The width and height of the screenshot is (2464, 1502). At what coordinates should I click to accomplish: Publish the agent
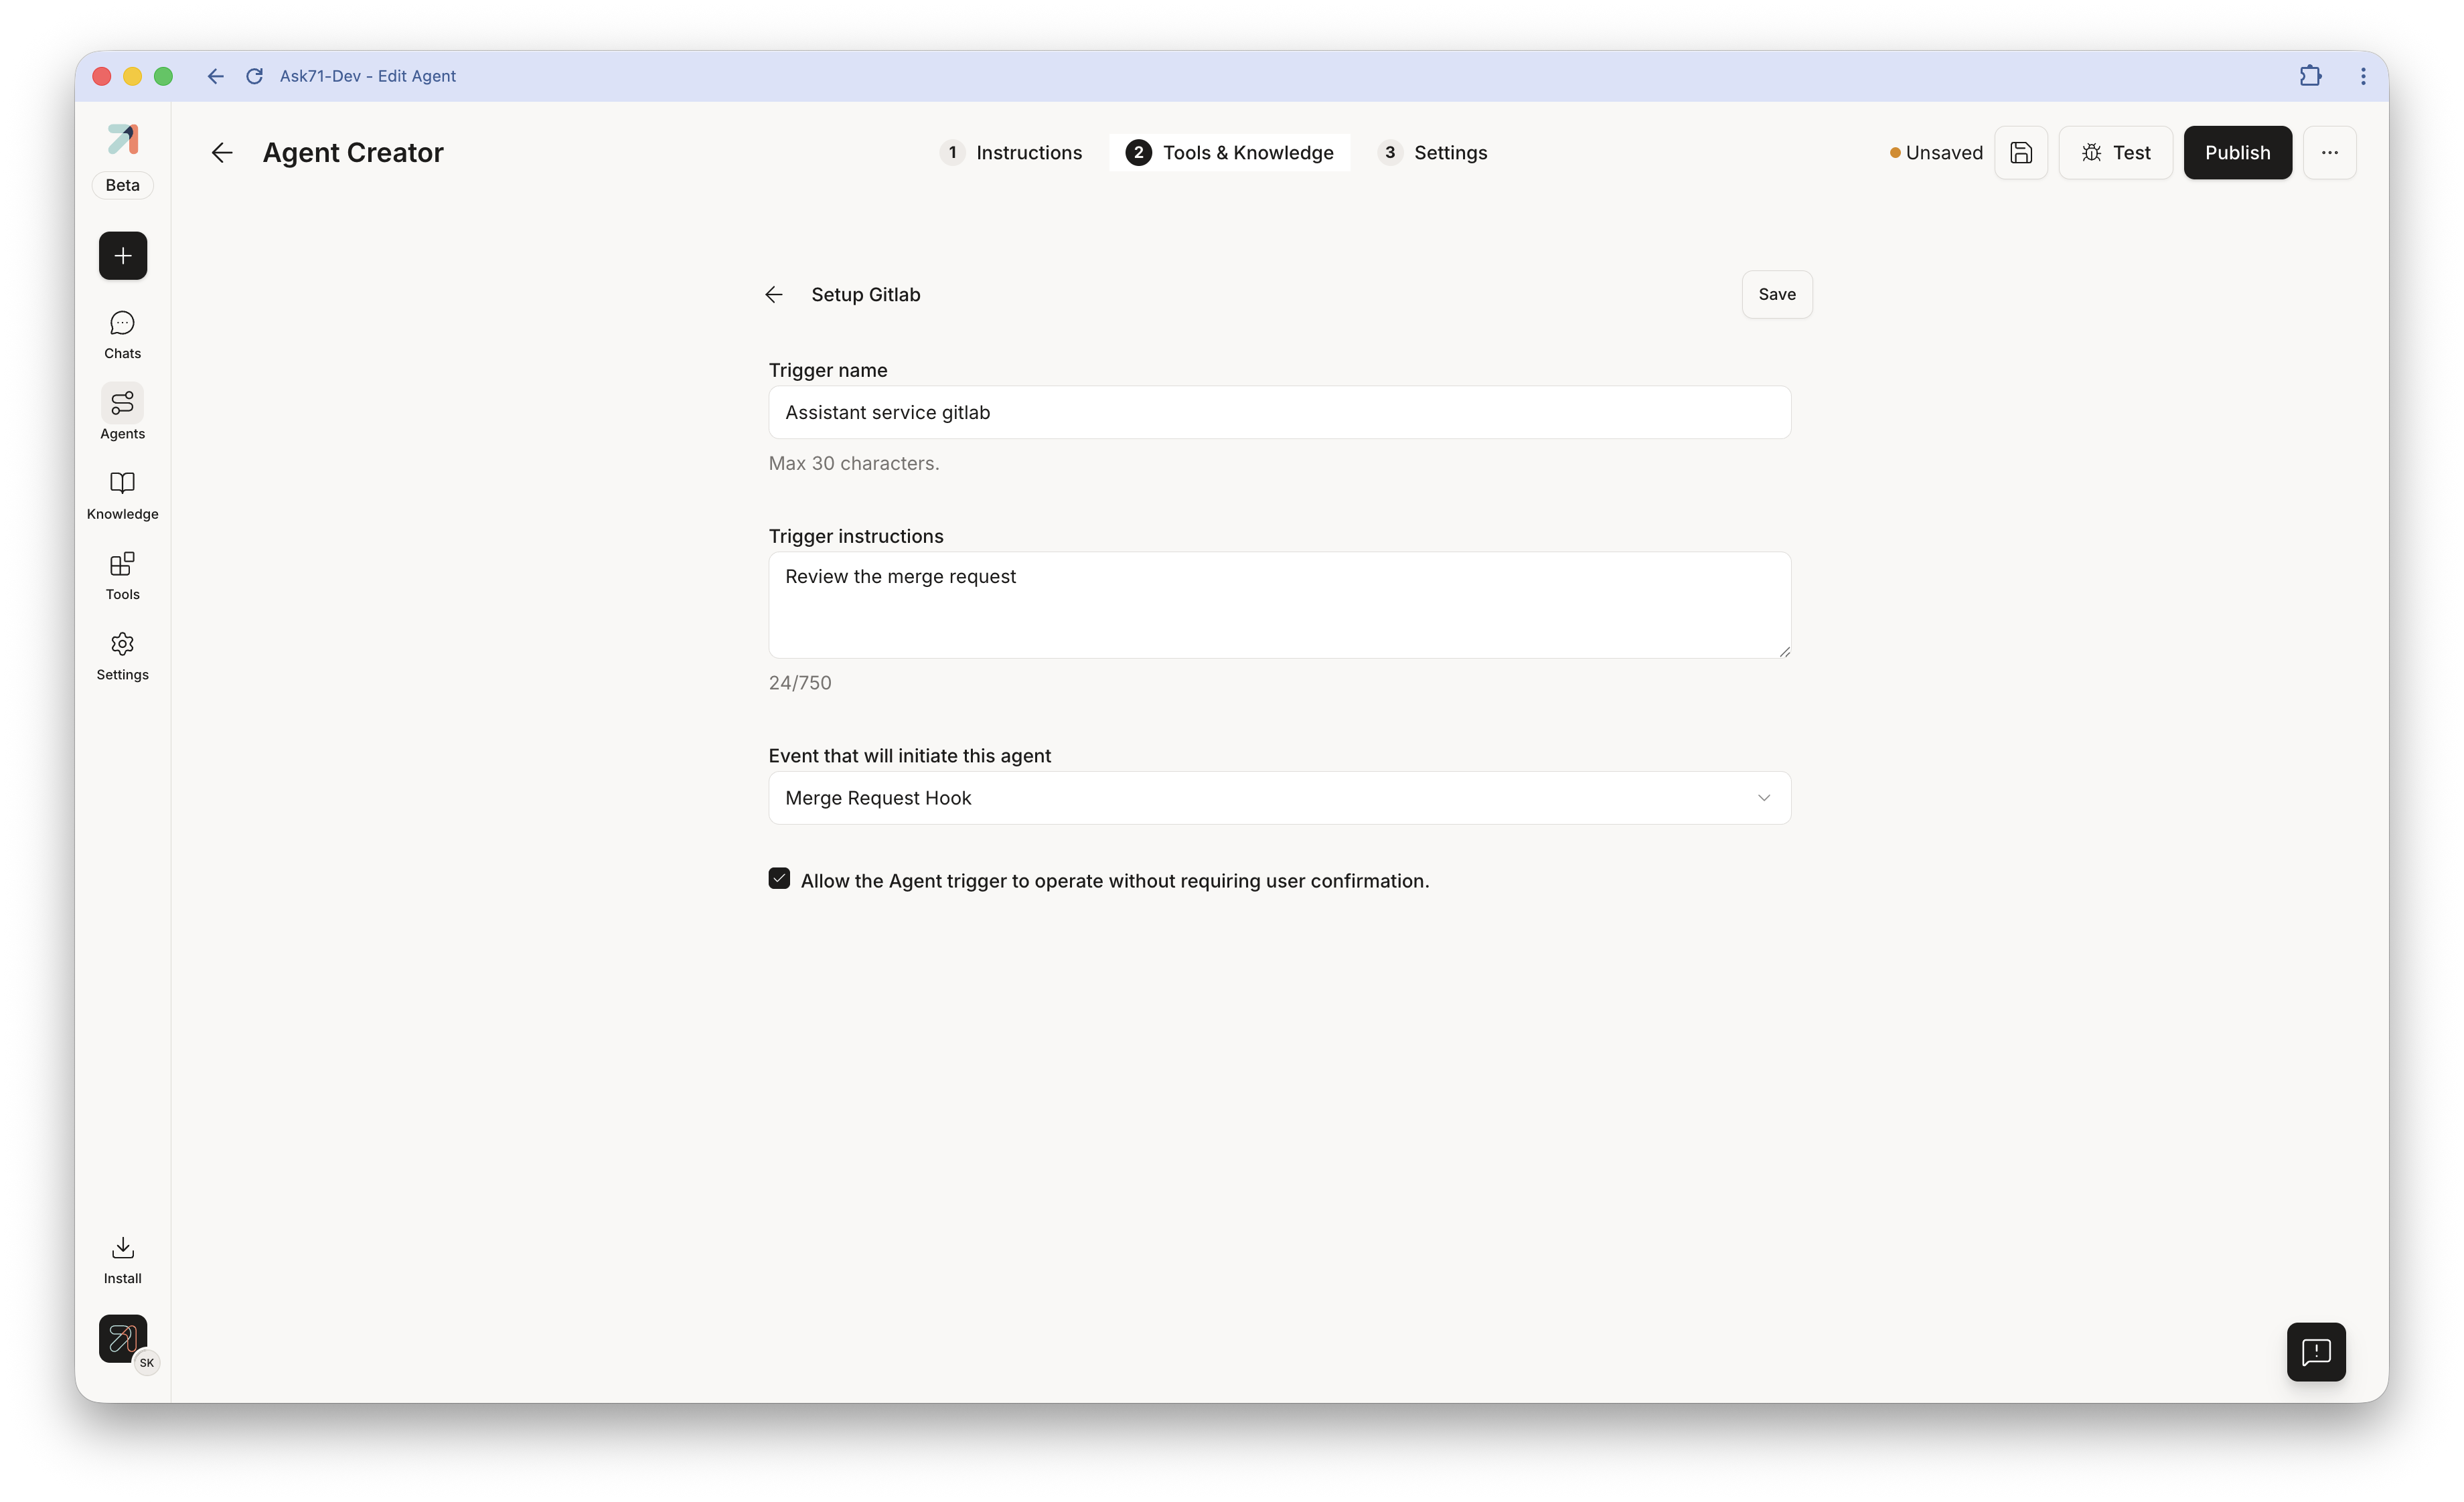2238,152
